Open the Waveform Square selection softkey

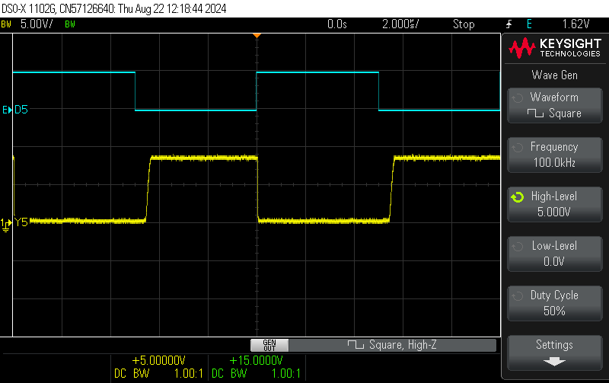tap(554, 105)
